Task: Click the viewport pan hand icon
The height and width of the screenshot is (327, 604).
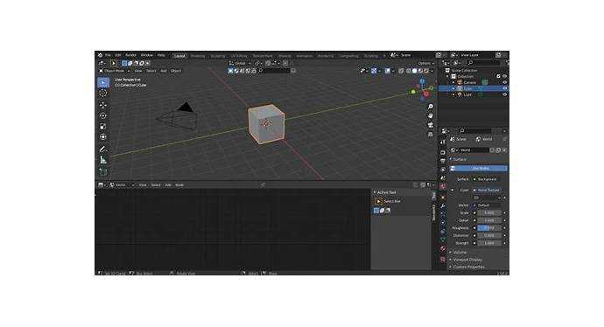Action: click(x=431, y=115)
